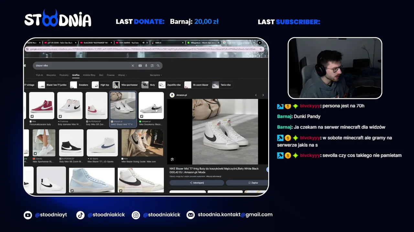Bookmark page with the address bar star
This screenshot has width=414, height=232.
coord(261,49)
